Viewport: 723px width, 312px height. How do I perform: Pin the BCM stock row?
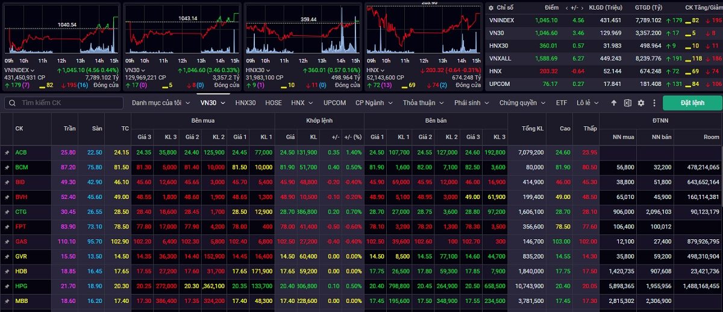tap(7, 167)
